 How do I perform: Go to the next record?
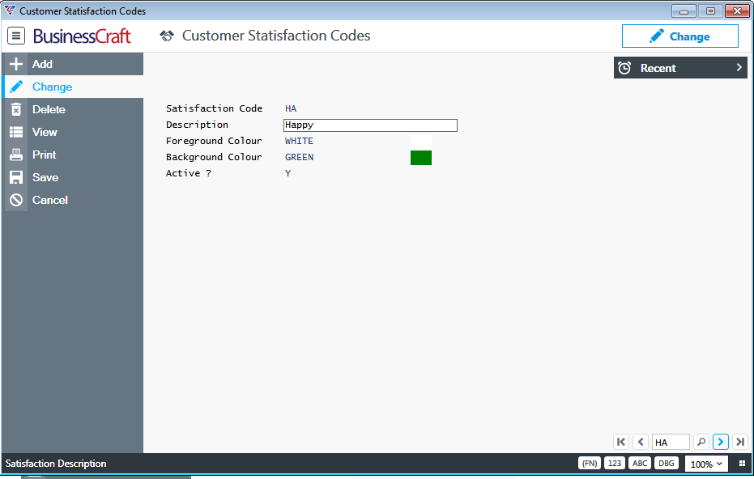point(720,442)
